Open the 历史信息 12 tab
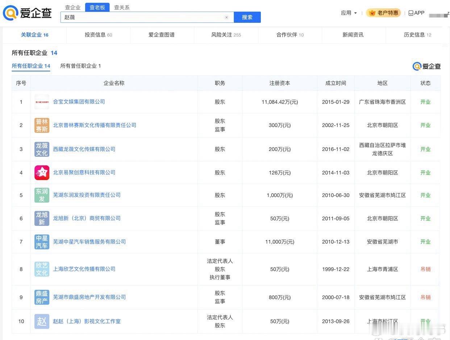The width and height of the screenshot is (450, 340). click(417, 35)
